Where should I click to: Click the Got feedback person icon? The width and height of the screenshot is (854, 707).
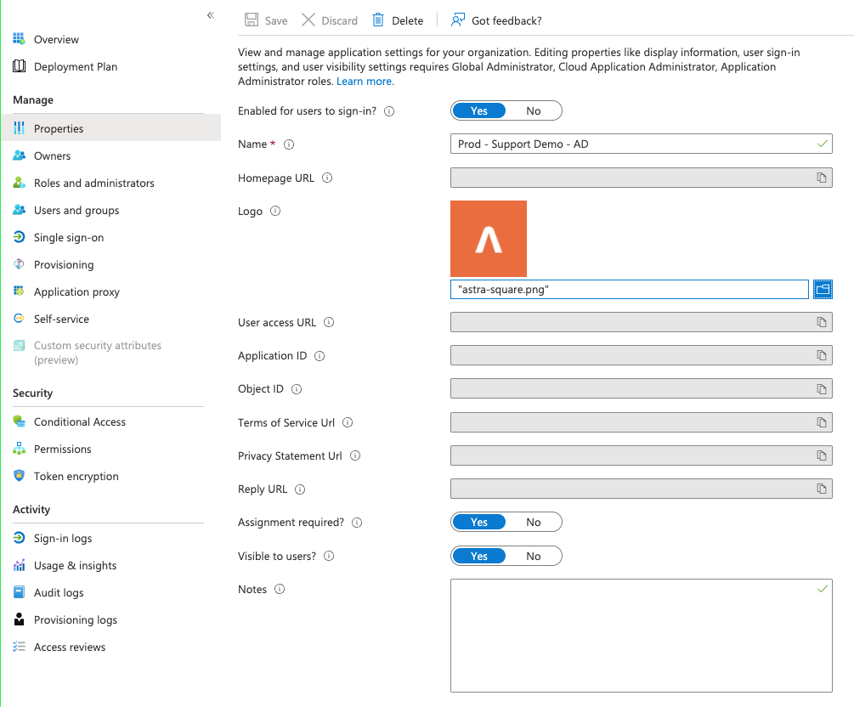(x=457, y=20)
